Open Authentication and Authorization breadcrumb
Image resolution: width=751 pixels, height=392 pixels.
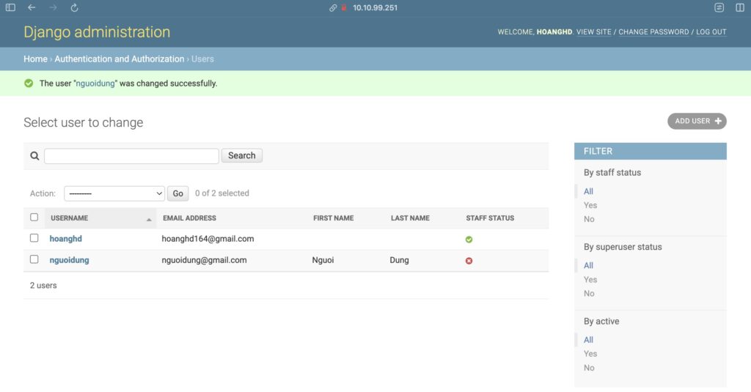click(x=120, y=59)
